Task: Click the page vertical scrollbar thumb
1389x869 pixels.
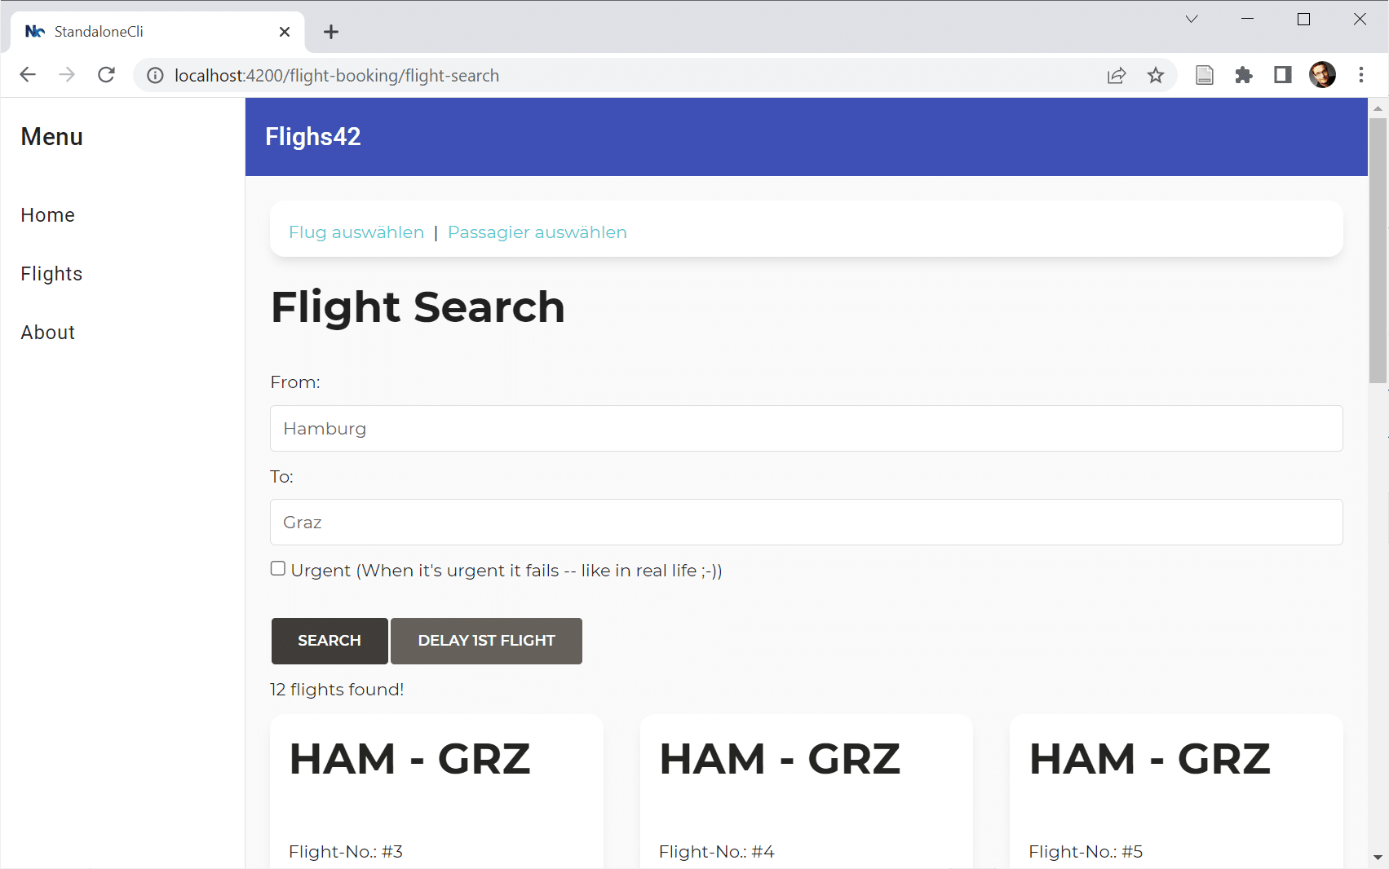Action: click(1378, 249)
